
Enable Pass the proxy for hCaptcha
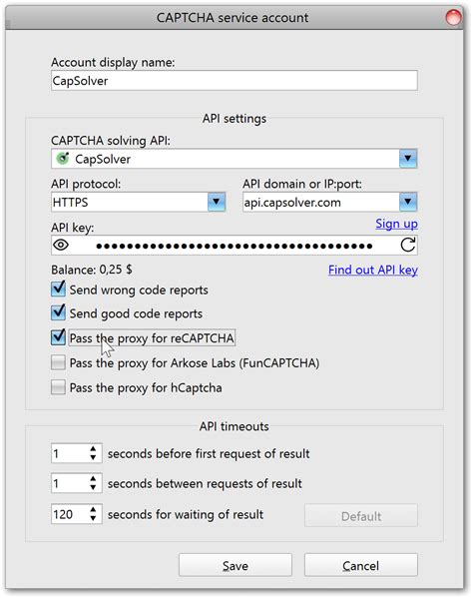(x=58, y=387)
